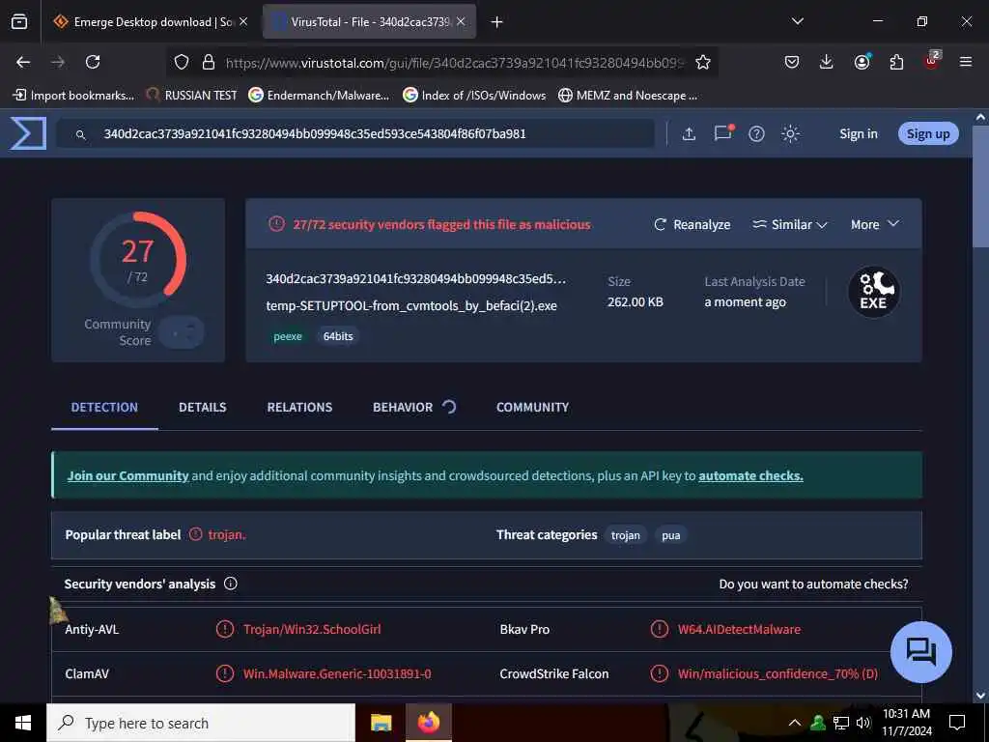Click the Sign up button
The height and width of the screenshot is (742, 989).
point(928,133)
